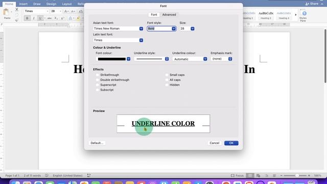Image resolution: width=327 pixels, height=184 pixels.
Task: Click the spelling and grammar check icon
Action: [46, 176]
